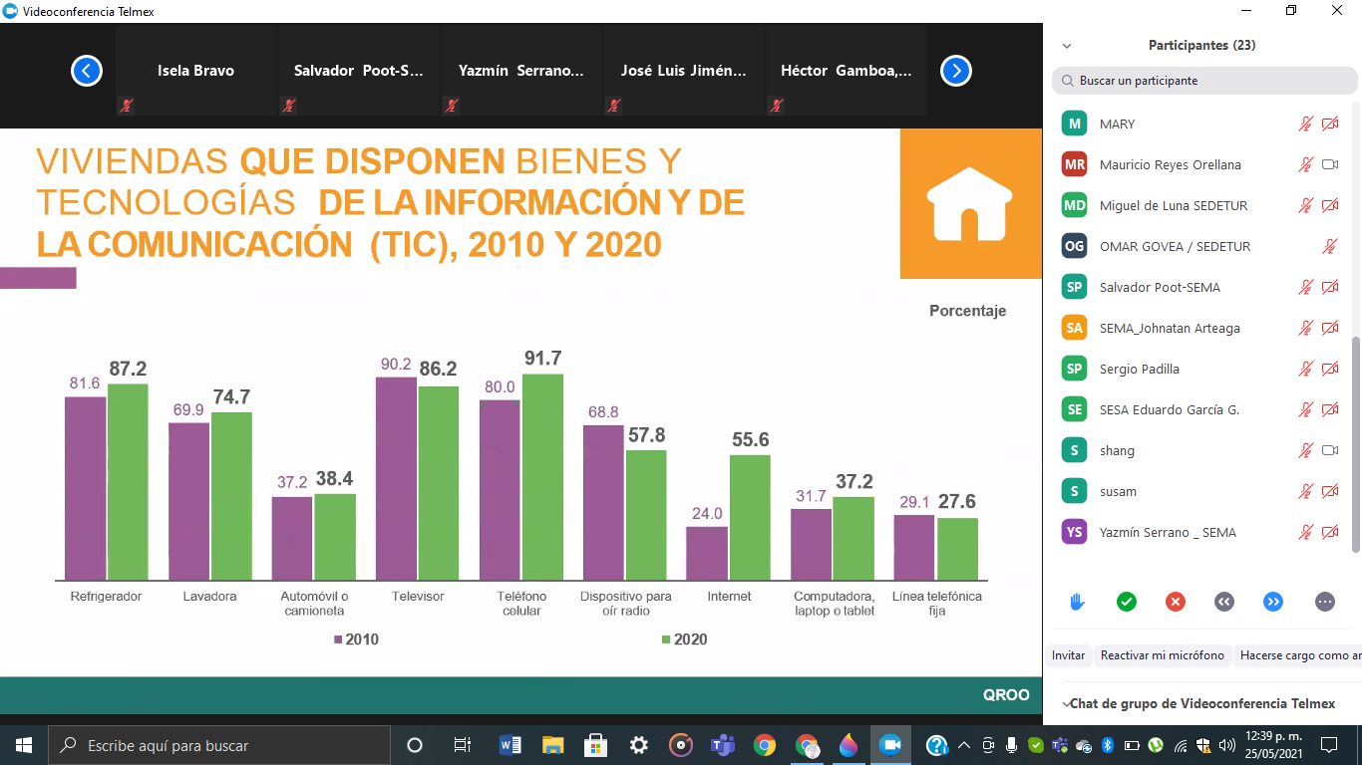Open Task View in the taskbar
This screenshot has height=765, width=1362.
462,744
